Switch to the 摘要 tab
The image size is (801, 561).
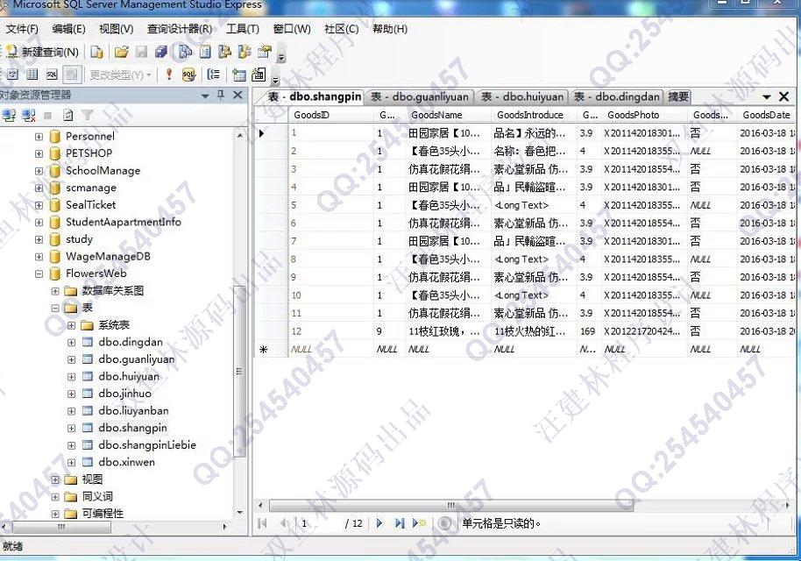pos(678,96)
